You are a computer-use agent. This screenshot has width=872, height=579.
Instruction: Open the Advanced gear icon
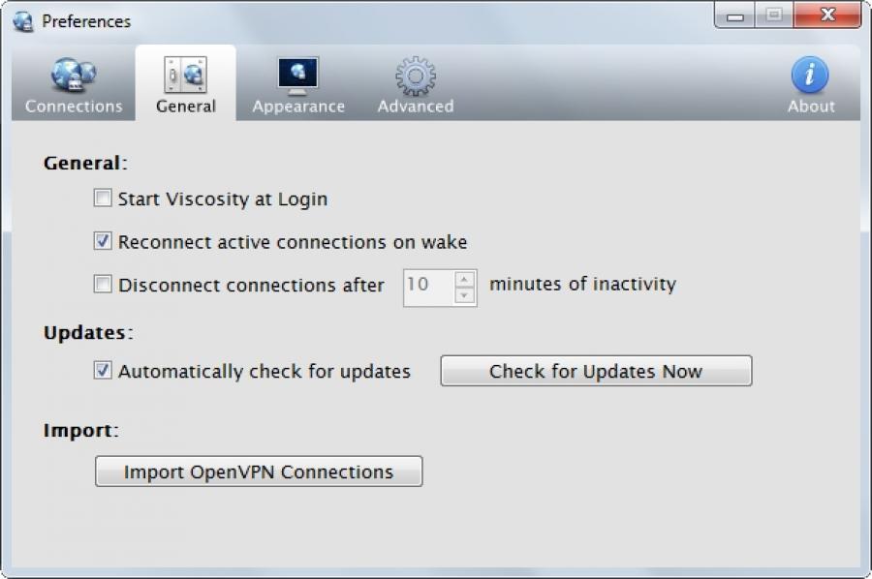tap(416, 76)
